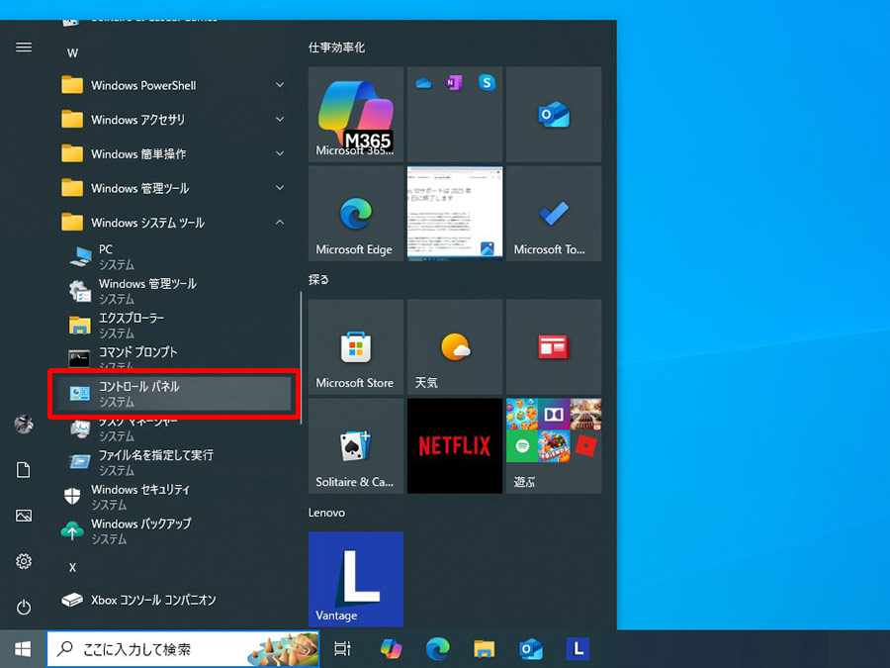Open Windows 管理ツール under system tools
890x668 pixels.
point(172,291)
